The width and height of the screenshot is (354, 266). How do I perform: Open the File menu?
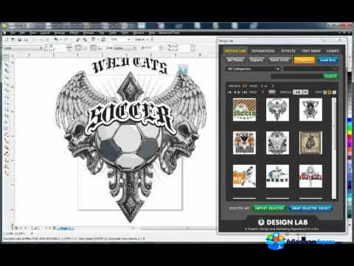(13, 33)
